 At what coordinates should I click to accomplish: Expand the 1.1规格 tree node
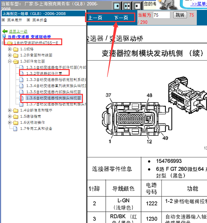[x=10, y=49]
